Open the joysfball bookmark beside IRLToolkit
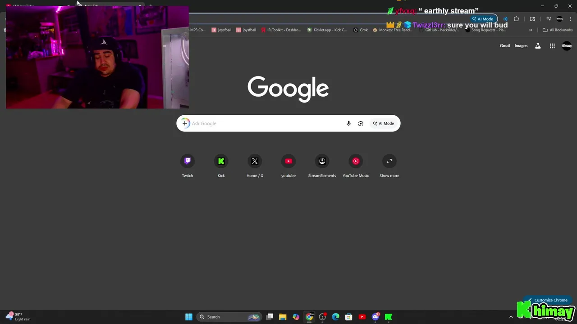 246,30
